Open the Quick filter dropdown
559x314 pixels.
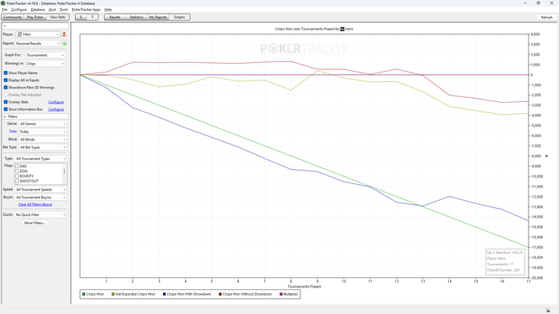[x=41, y=215]
